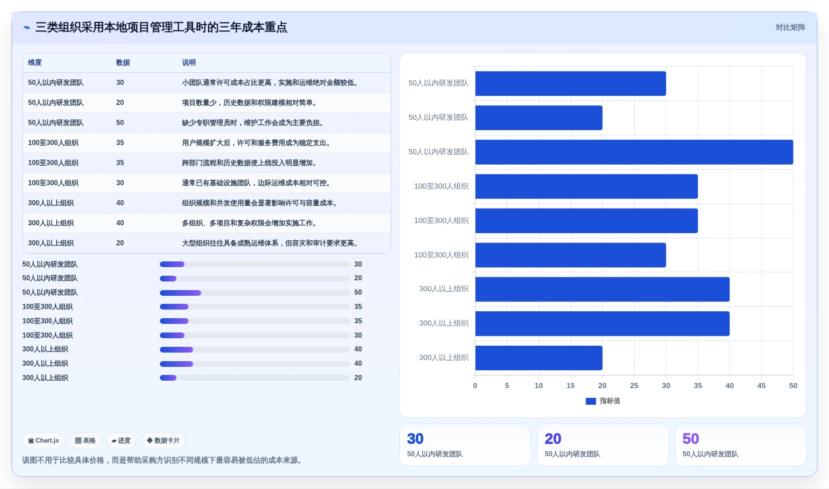829x489 pixels.
Task: Open the purple data card showing 50
Action: pos(741,445)
